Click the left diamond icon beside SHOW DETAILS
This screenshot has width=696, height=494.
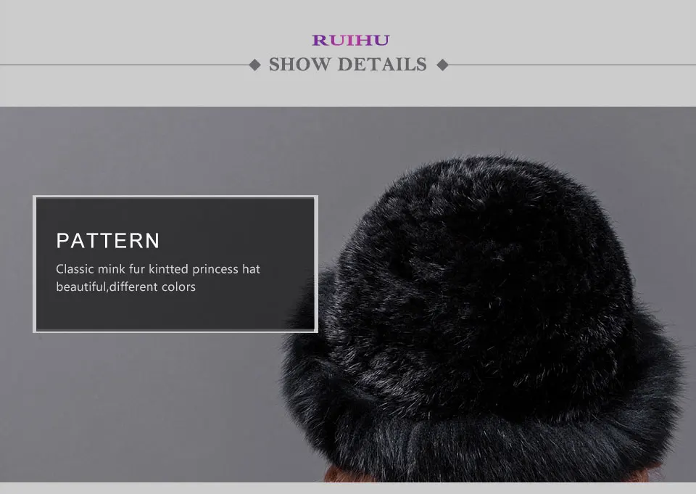254,65
